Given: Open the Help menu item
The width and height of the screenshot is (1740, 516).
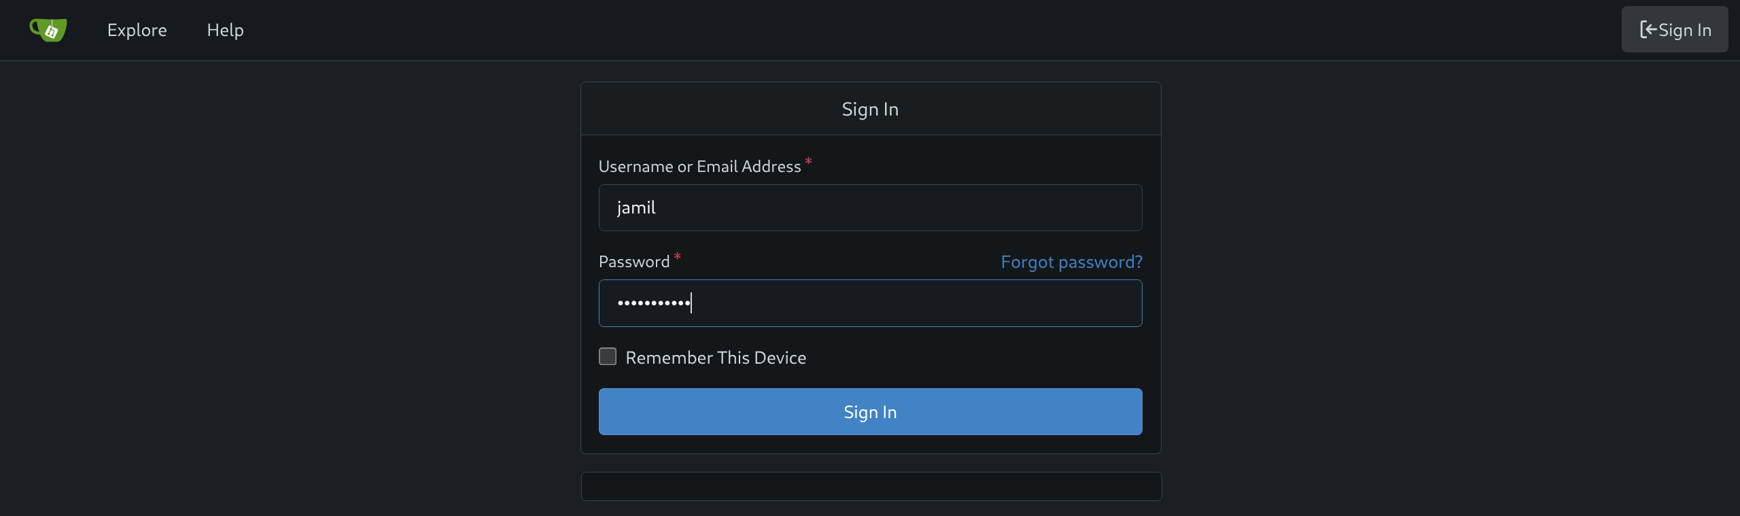Looking at the screenshot, I should tap(225, 30).
